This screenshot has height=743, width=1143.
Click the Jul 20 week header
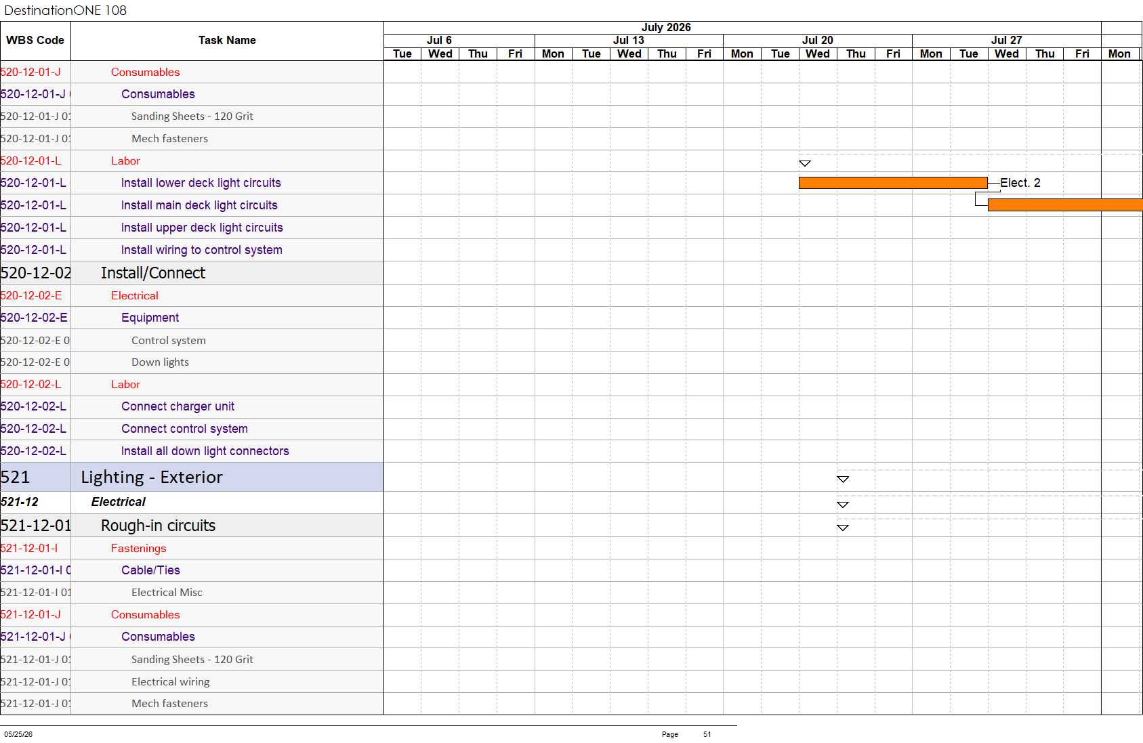click(818, 41)
